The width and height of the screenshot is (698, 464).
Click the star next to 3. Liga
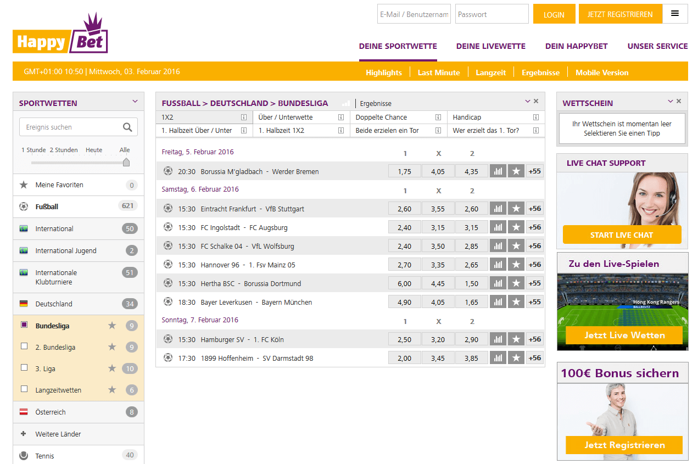[x=112, y=368]
